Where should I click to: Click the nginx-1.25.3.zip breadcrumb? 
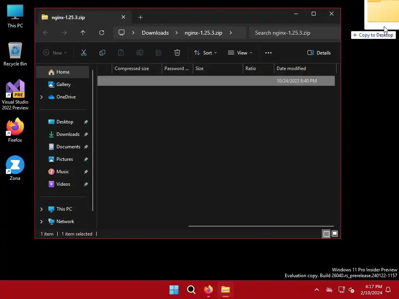click(x=203, y=33)
